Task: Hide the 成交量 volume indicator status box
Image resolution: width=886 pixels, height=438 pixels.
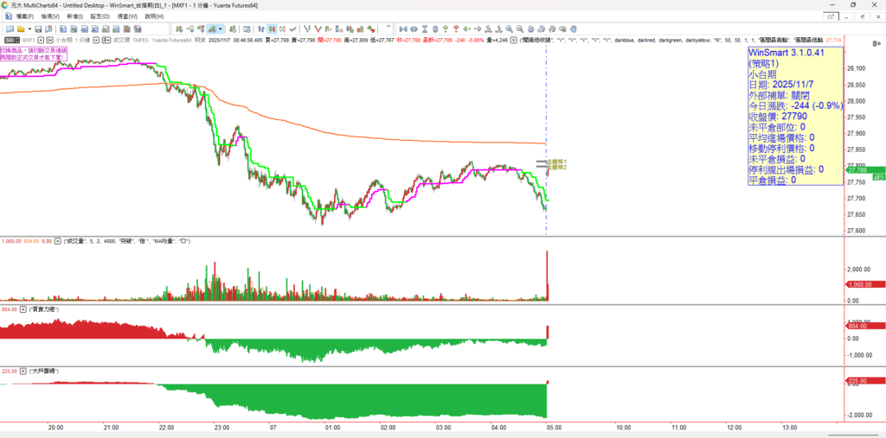Action: tap(58, 241)
